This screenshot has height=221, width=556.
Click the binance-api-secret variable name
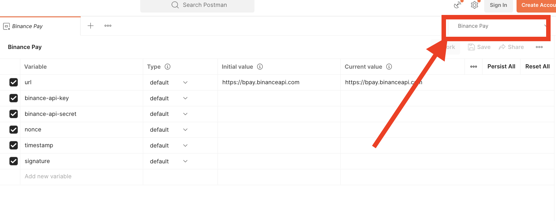click(x=51, y=114)
